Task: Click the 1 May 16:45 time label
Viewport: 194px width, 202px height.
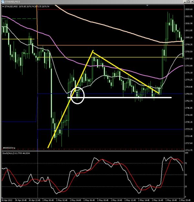Action: tap(157, 200)
